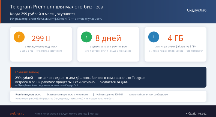Click the text лимит загрузки файлов (vs 2 ГБ)
Image resolution: width=216 pixels, height=117 pixels.
coord(176,46)
